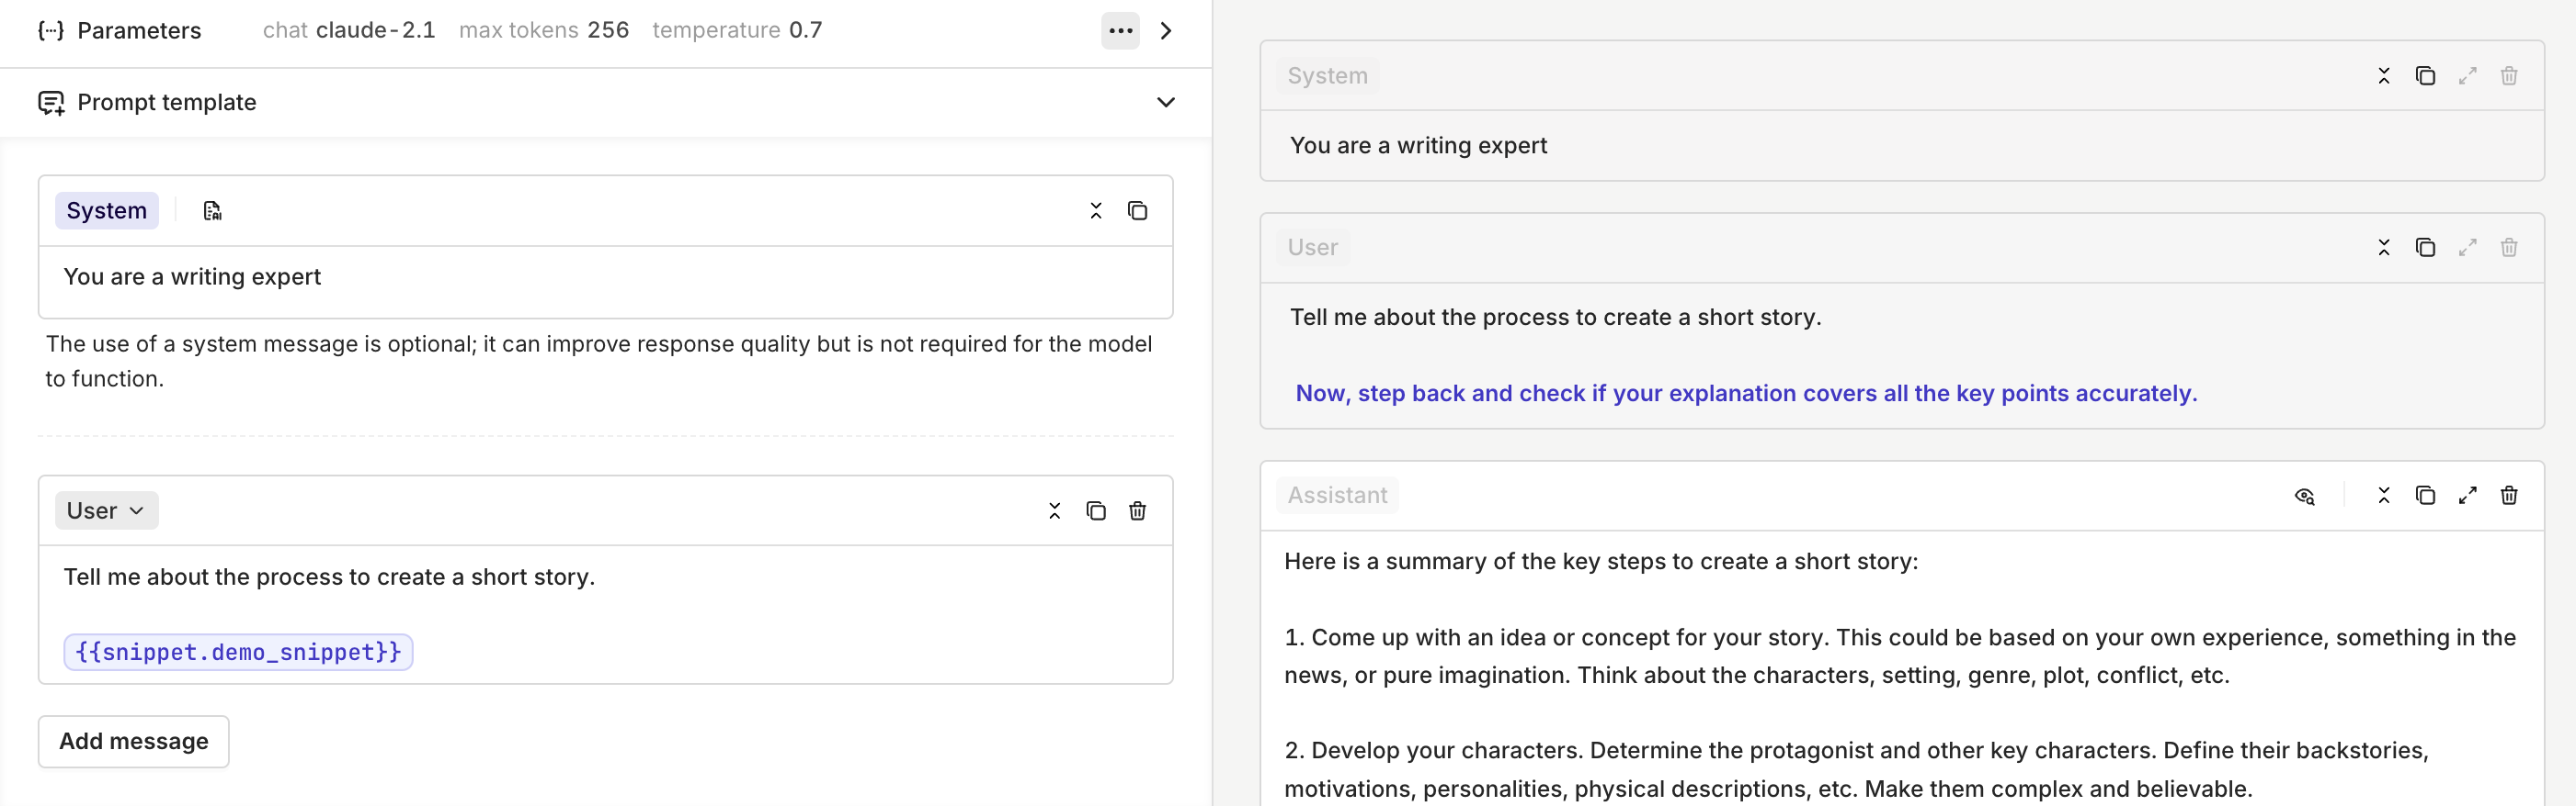Screen dimensions: 2576x806
Task: Copy the Assistant response
Action: pyautogui.click(x=2425, y=496)
